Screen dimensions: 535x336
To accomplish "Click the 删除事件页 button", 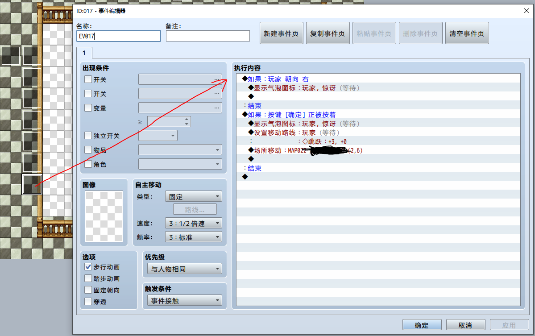I will point(421,33).
